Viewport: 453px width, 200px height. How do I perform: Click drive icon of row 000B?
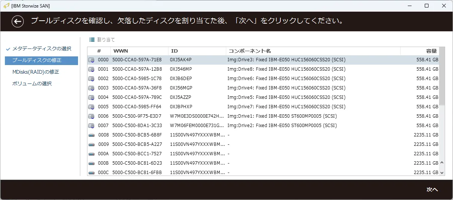(x=91, y=163)
